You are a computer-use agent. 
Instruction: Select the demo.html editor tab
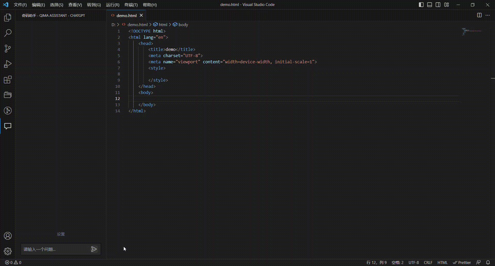point(126,15)
